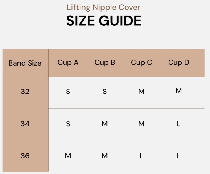210x174 pixels.
Task: Click the Lifting Nipple Cover subtitle
Action: tap(104, 7)
